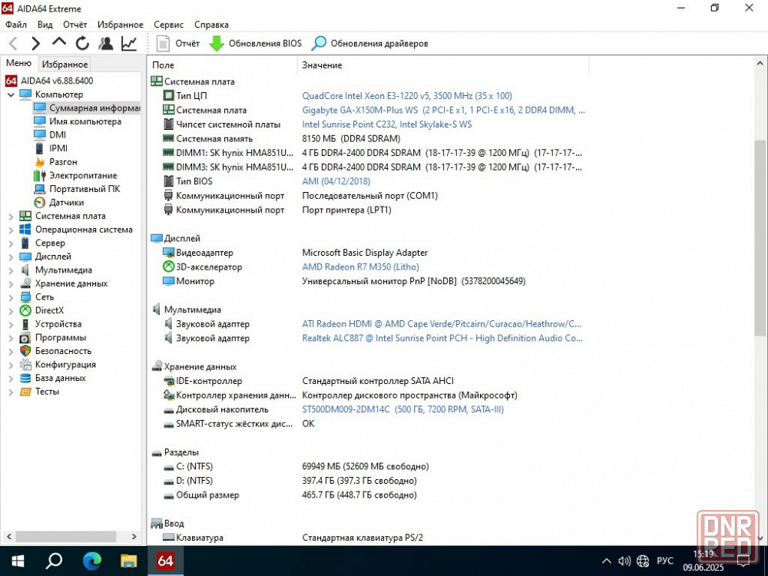Open the Файл menu
The height and width of the screenshot is (576, 768).
(16, 25)
